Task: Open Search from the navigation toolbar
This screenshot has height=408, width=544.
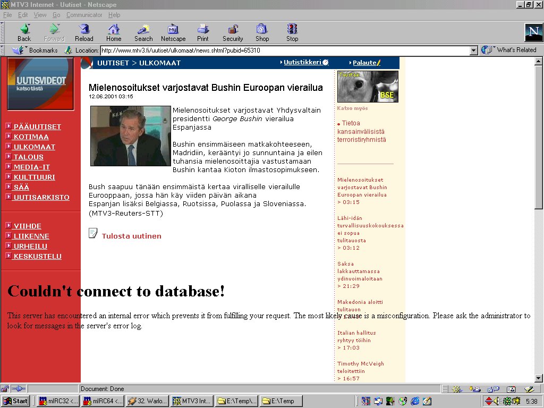Action: coord(143,32)
